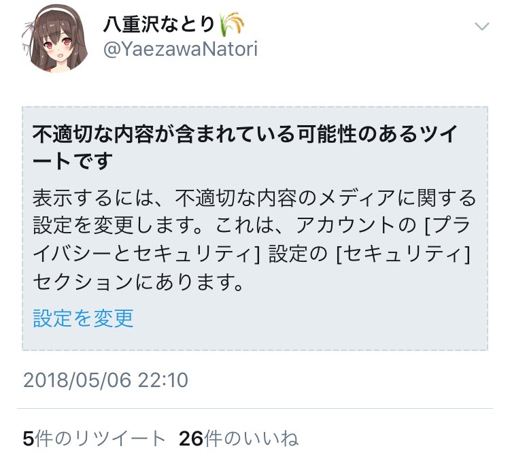The height and width of the screenshot is (468, 510).
Task: Click the bold likes number 26
Action: (x=191, y=439)
